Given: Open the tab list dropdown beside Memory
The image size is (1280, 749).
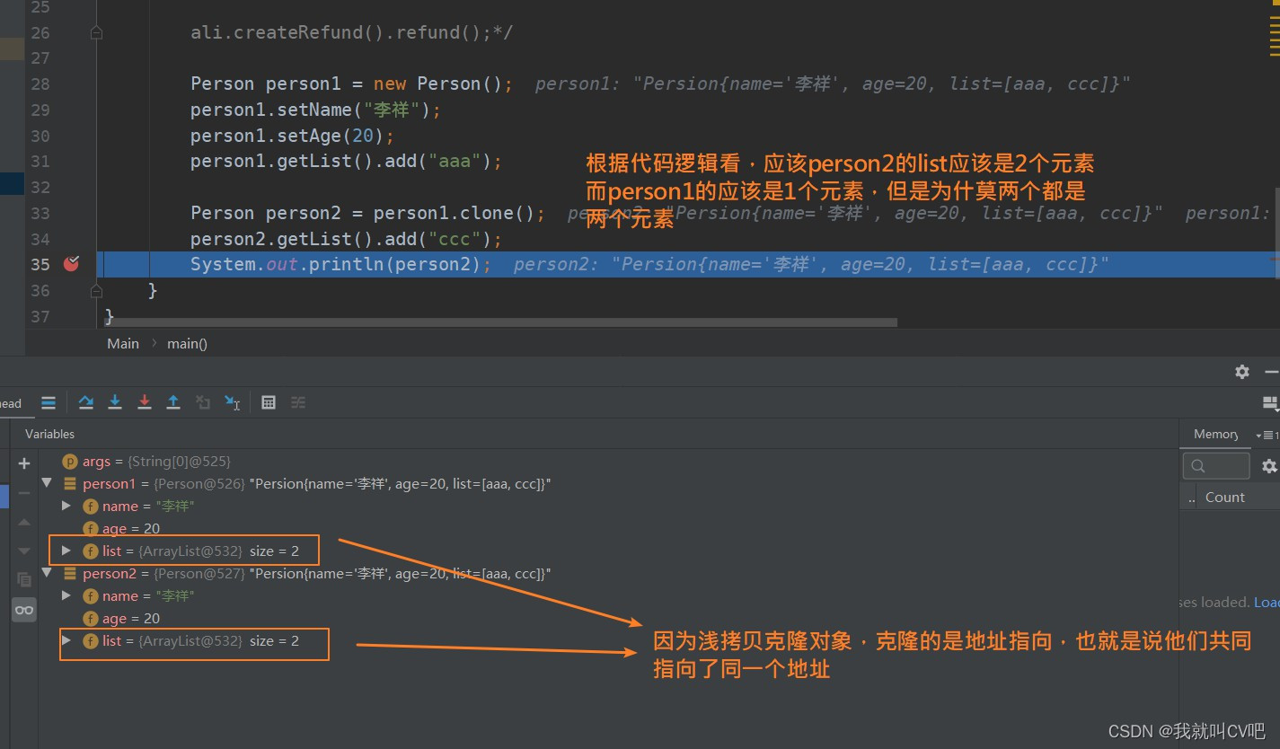Looking at the screenshot, I should tap(1267, 435).
